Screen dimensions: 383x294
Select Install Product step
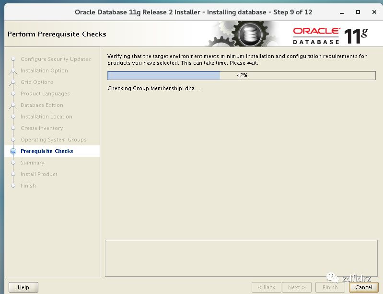pyautogui.click(x=39, y=174)
